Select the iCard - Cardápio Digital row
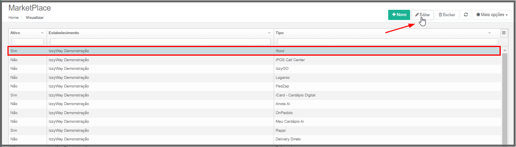This screenshot has width=516, height=147. [x=254, y=95]
